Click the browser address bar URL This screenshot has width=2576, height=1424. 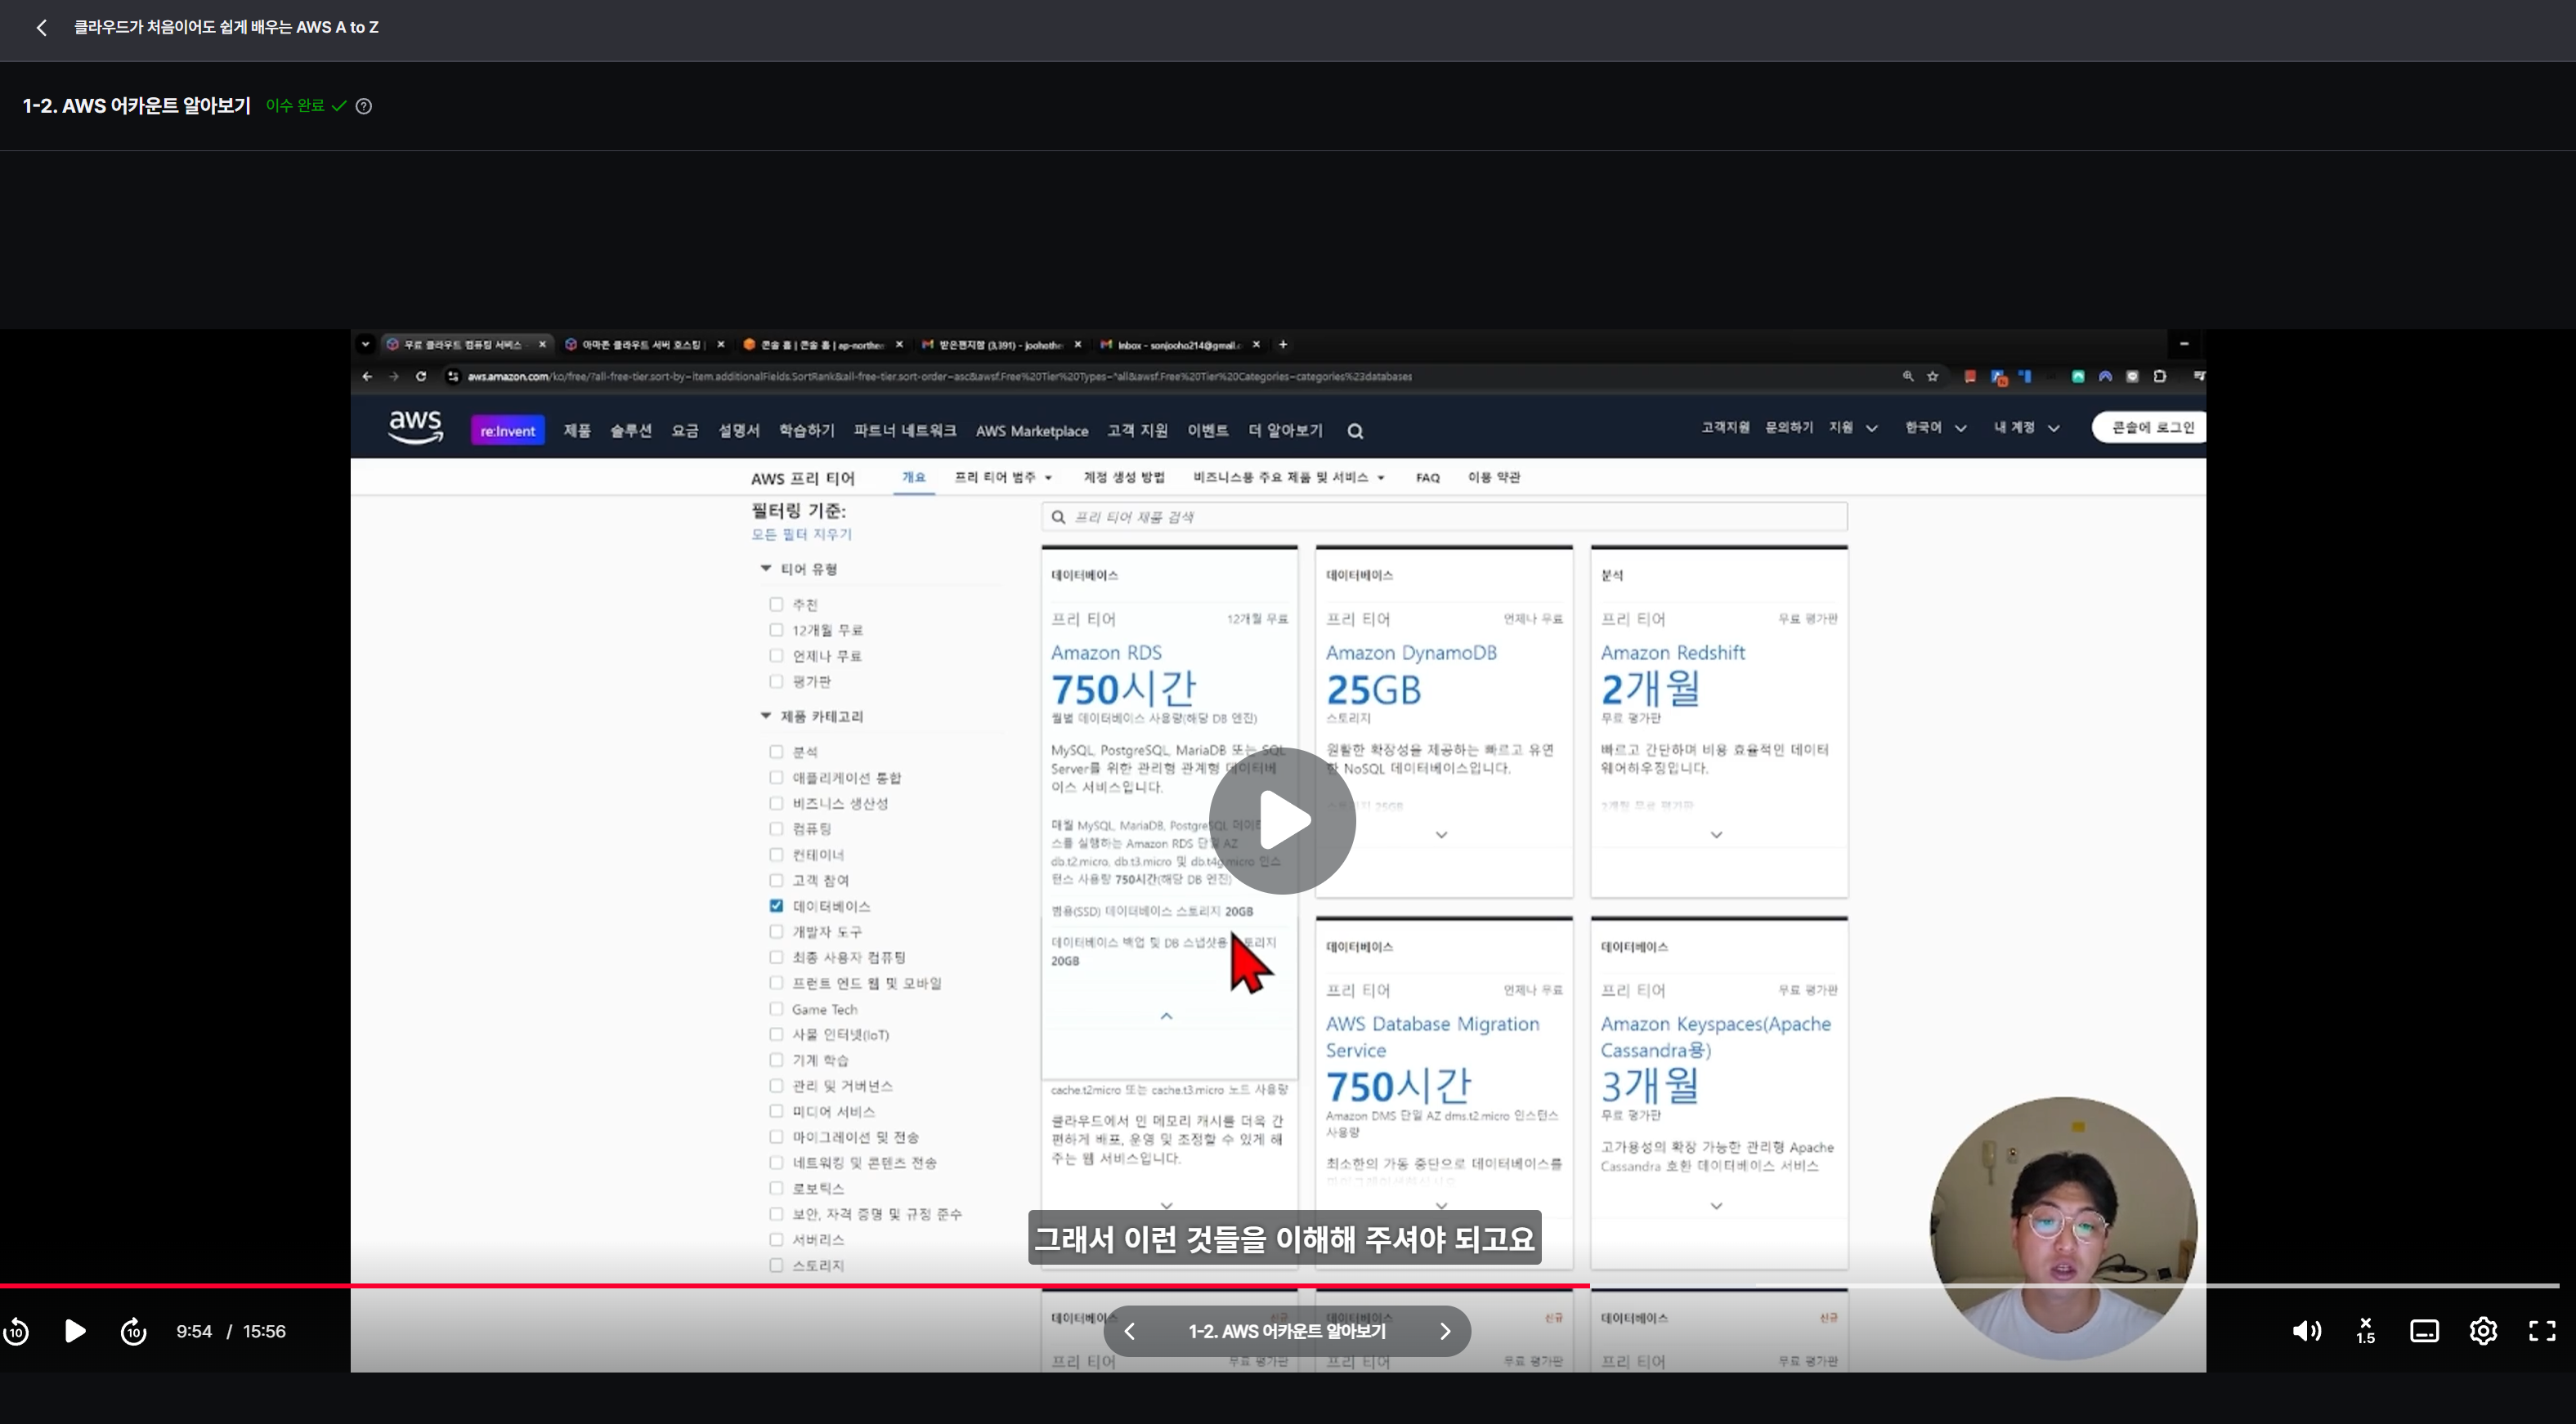point(940,377)
